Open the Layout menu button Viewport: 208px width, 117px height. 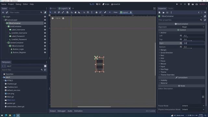[124, 12]
